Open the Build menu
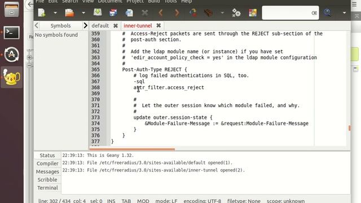Viewport: 361px width, 203px height. tap(153, 1)
